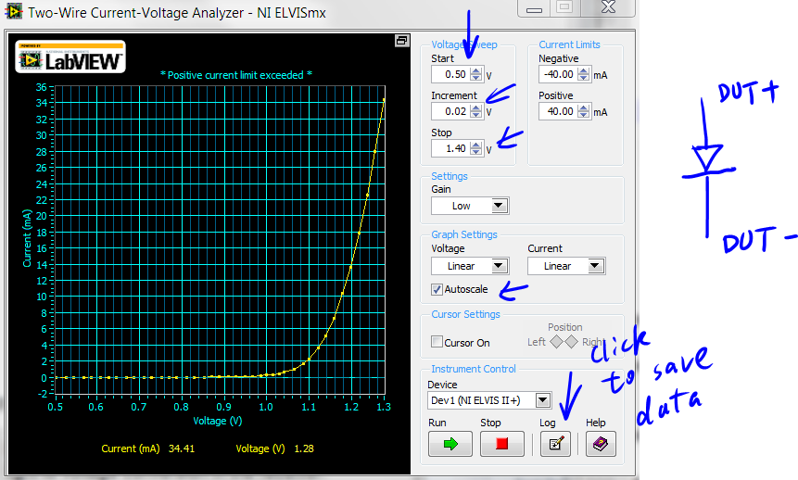This screenshot has width=798, height=480.
Task: Click the Voltage (V) readout 1.28
Action: [x=304, y=448]
